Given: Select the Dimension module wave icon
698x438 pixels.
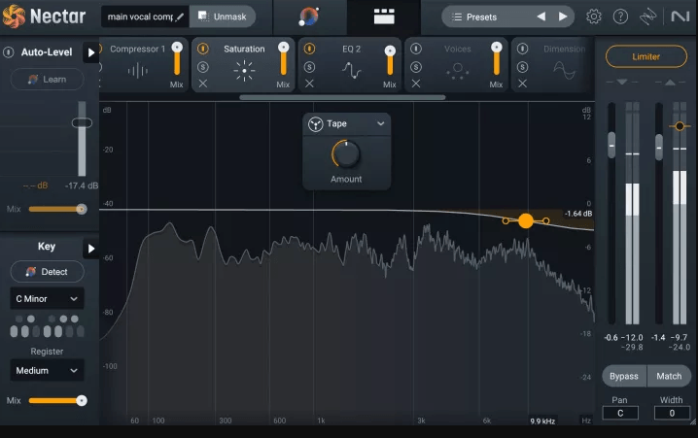Looking at the screenshot, I should click(564, 70).
